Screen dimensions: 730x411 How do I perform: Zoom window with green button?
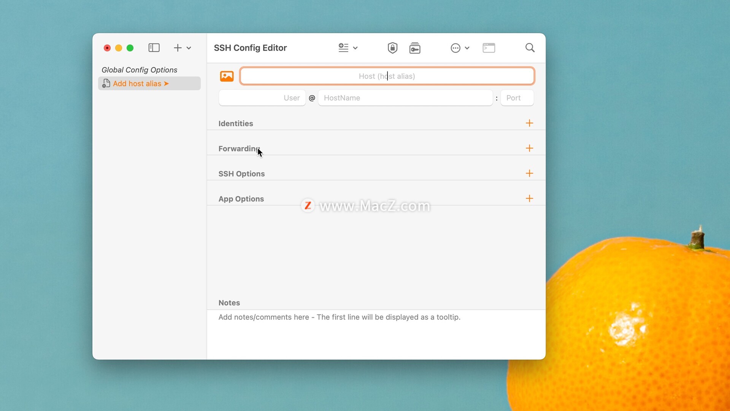point(130,48)
